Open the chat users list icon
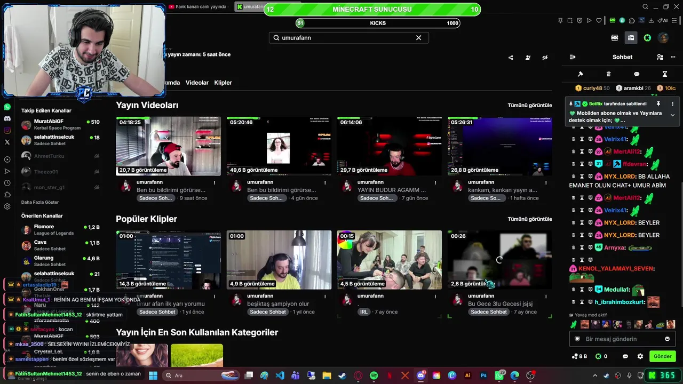Image resolution: width=683 pixels, height=384 pixels. tap(660, 57)
